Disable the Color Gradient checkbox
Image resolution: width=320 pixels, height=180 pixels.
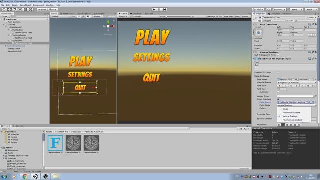pyautogui.click(x=278, y=99)
